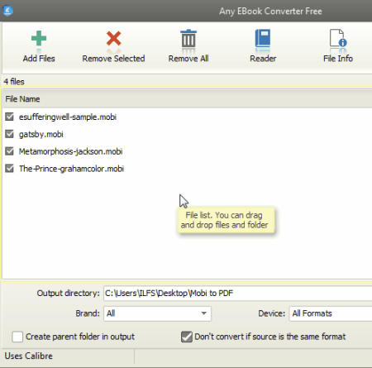Click the green plus Add Files icon
Screen dimensions: 372x368
(x=39, y=38)
